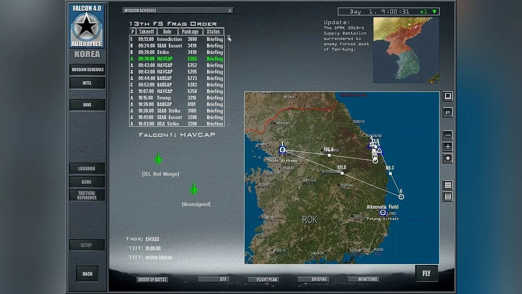Select the HAVCAP mission departing at 09:36:00
The image size is (522, 294).
(174, 58)
